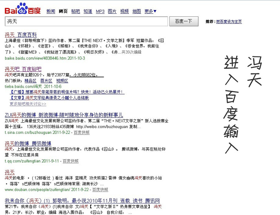Click 更多贴吧相关讨论>> link
Viewport: 280px width, 215px height.
click(x=28, y=104)
